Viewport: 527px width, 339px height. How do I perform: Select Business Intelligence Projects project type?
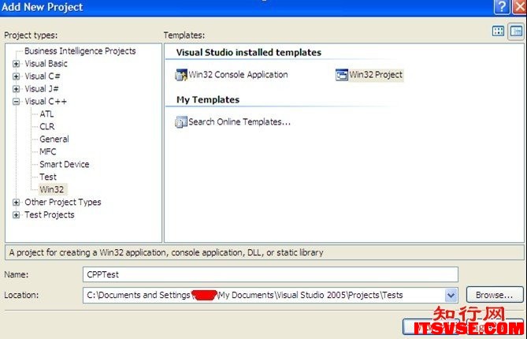coord(80,51)
